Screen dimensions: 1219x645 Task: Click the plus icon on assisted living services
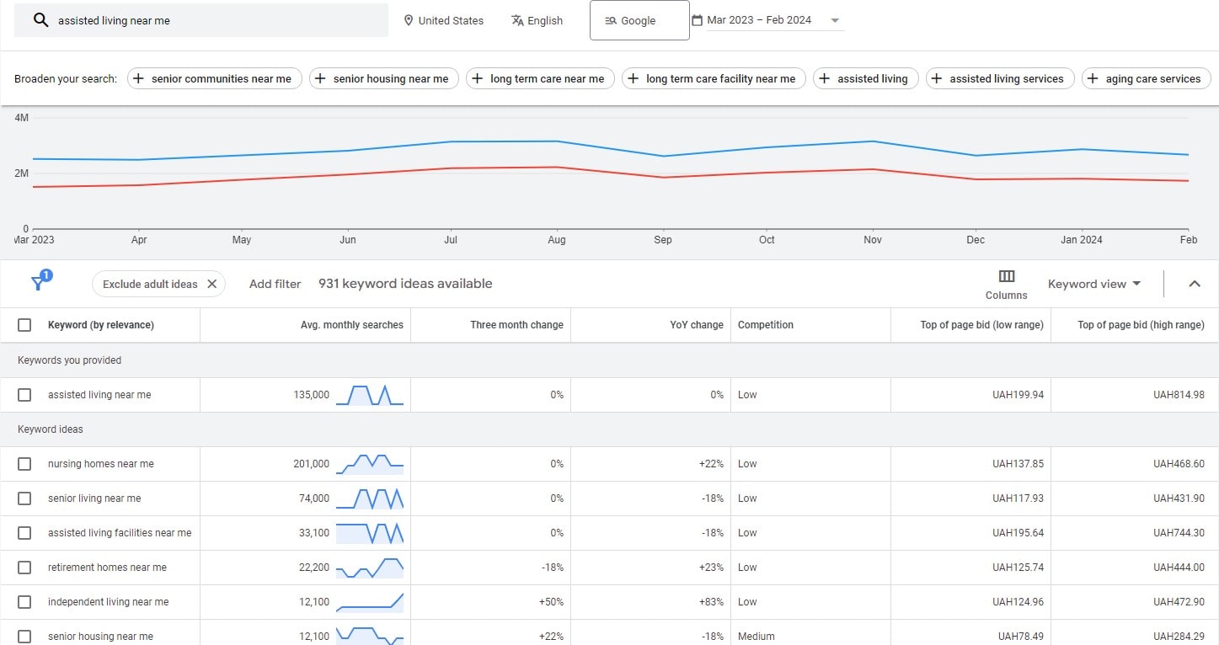(936, 78)
